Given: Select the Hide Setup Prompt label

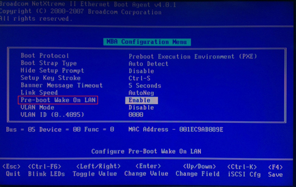Looking at the screenshot, I should pos(52,70).
